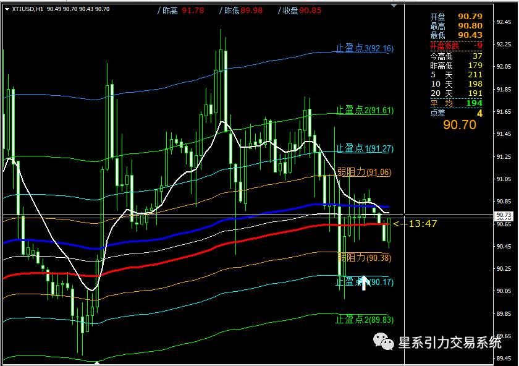519x366 pixels.
Task: Click the <--13:47 candle countdown text
Action: coord(415,224)
